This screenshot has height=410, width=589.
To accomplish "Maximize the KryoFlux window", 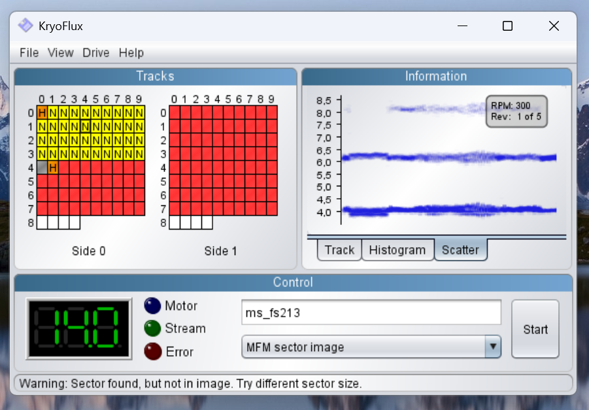I will (507, 26).
